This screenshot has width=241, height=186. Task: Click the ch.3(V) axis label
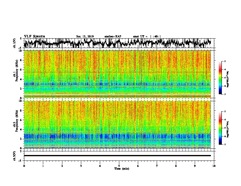(15, 156)
